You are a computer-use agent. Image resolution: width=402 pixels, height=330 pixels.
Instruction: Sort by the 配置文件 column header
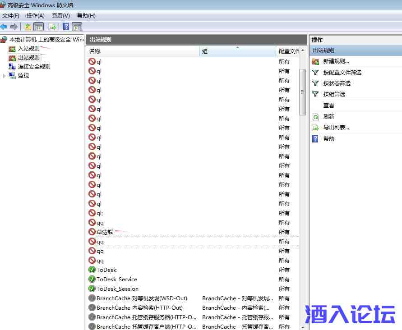[287, 51]
